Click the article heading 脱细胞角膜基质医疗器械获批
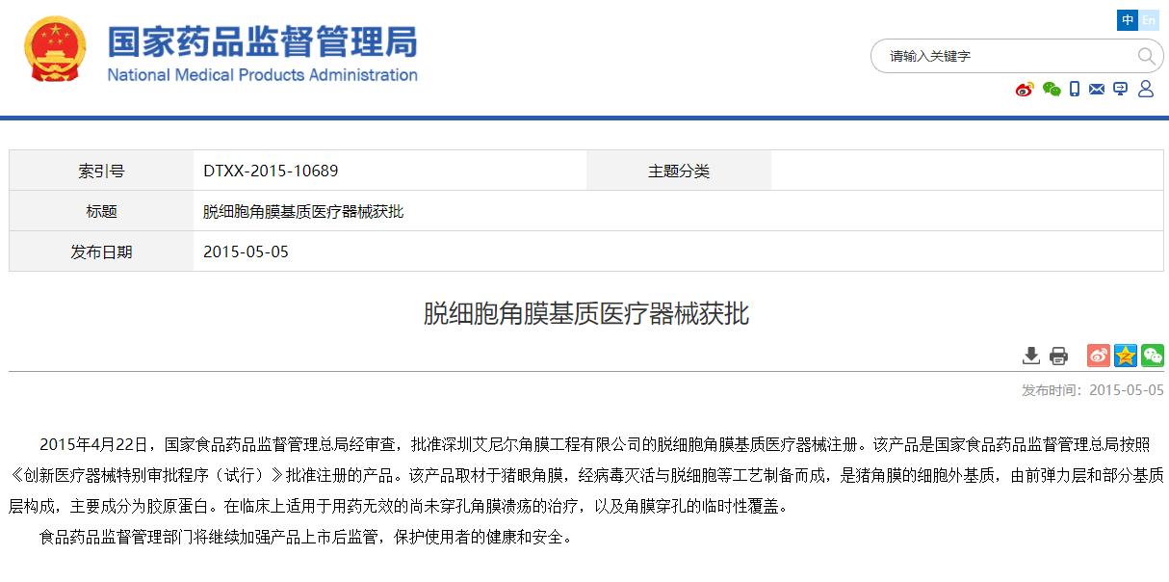Image resolution: width=1169 pixels, height=582 pixels. coord(585,313)
